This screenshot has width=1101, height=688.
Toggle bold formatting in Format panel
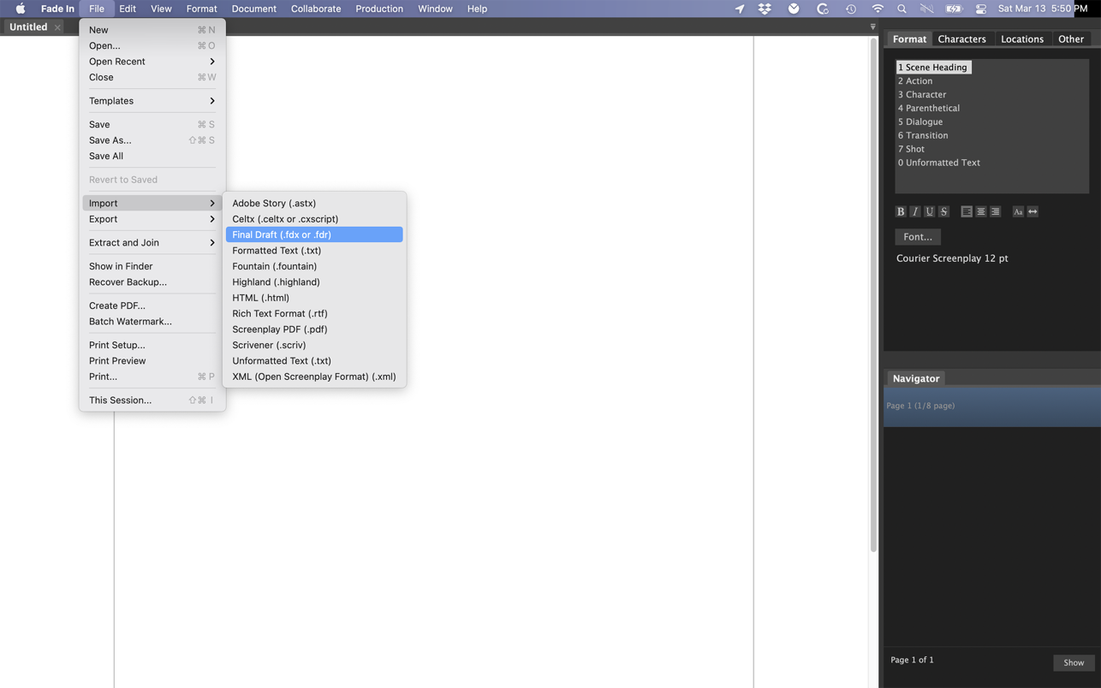pos(900,211)
